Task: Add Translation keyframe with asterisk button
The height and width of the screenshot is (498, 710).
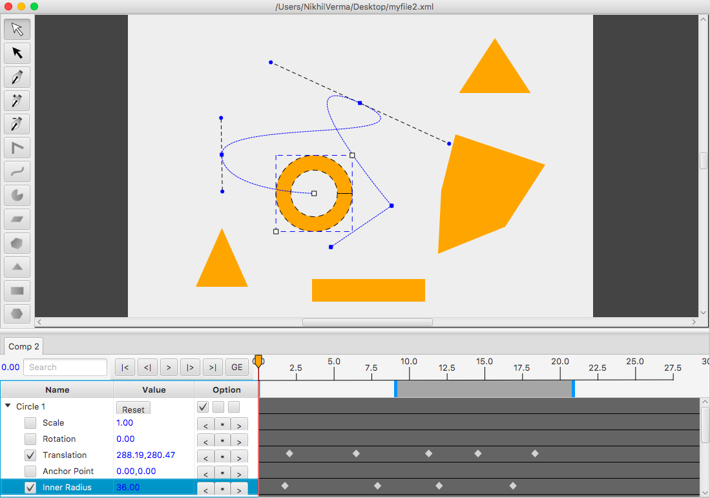Action: (222, 457)
